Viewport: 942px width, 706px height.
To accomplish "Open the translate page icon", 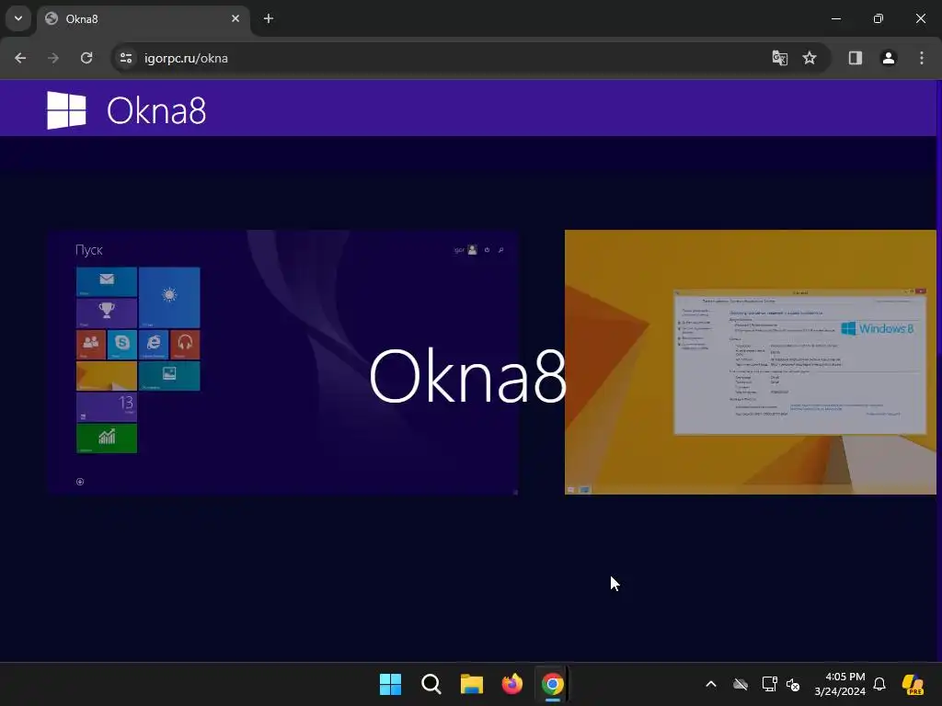I will (780, 58).
